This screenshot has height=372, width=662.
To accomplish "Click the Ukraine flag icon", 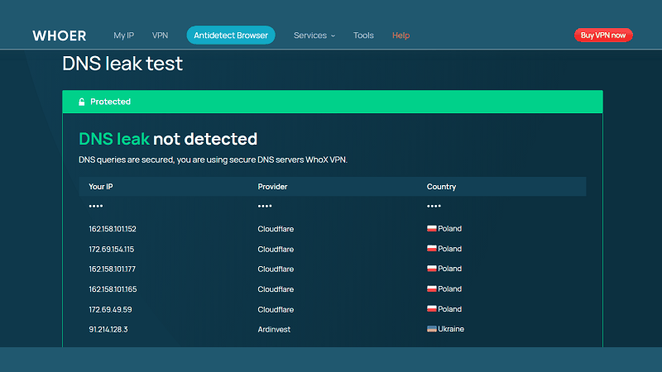I will coord(431,329).
